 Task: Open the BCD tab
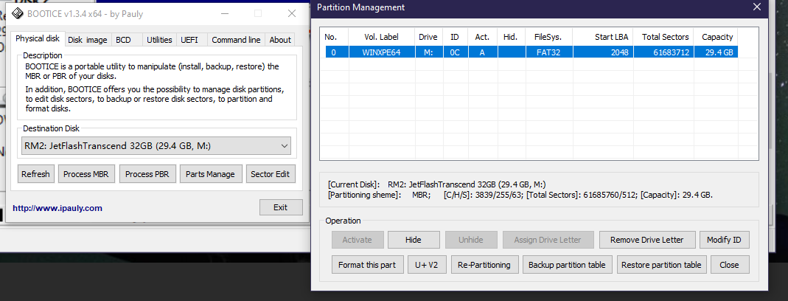pyautogui.click(x=123, y=40)
